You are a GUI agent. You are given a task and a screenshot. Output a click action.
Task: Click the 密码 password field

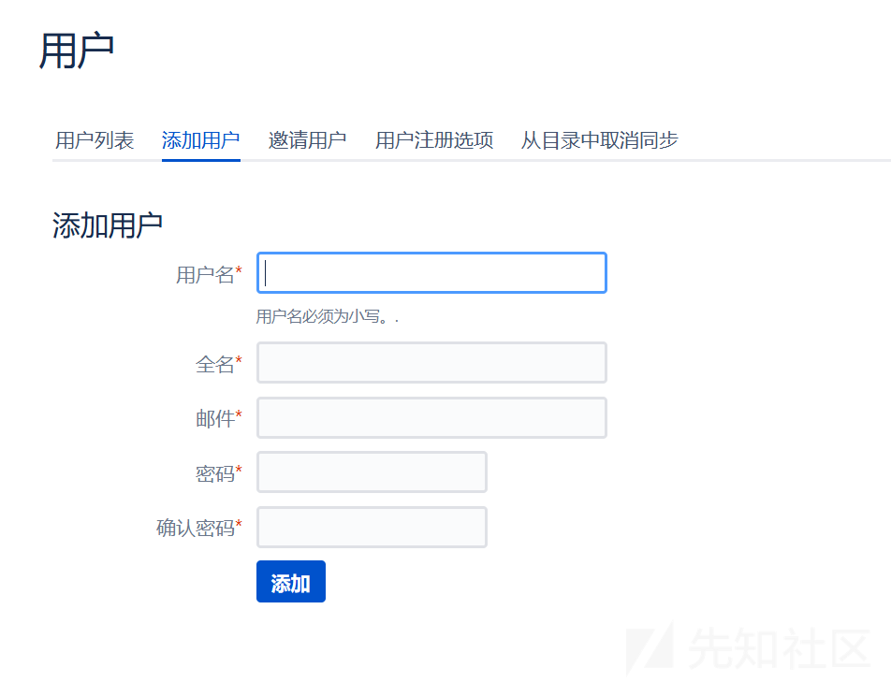click(371, 472)
